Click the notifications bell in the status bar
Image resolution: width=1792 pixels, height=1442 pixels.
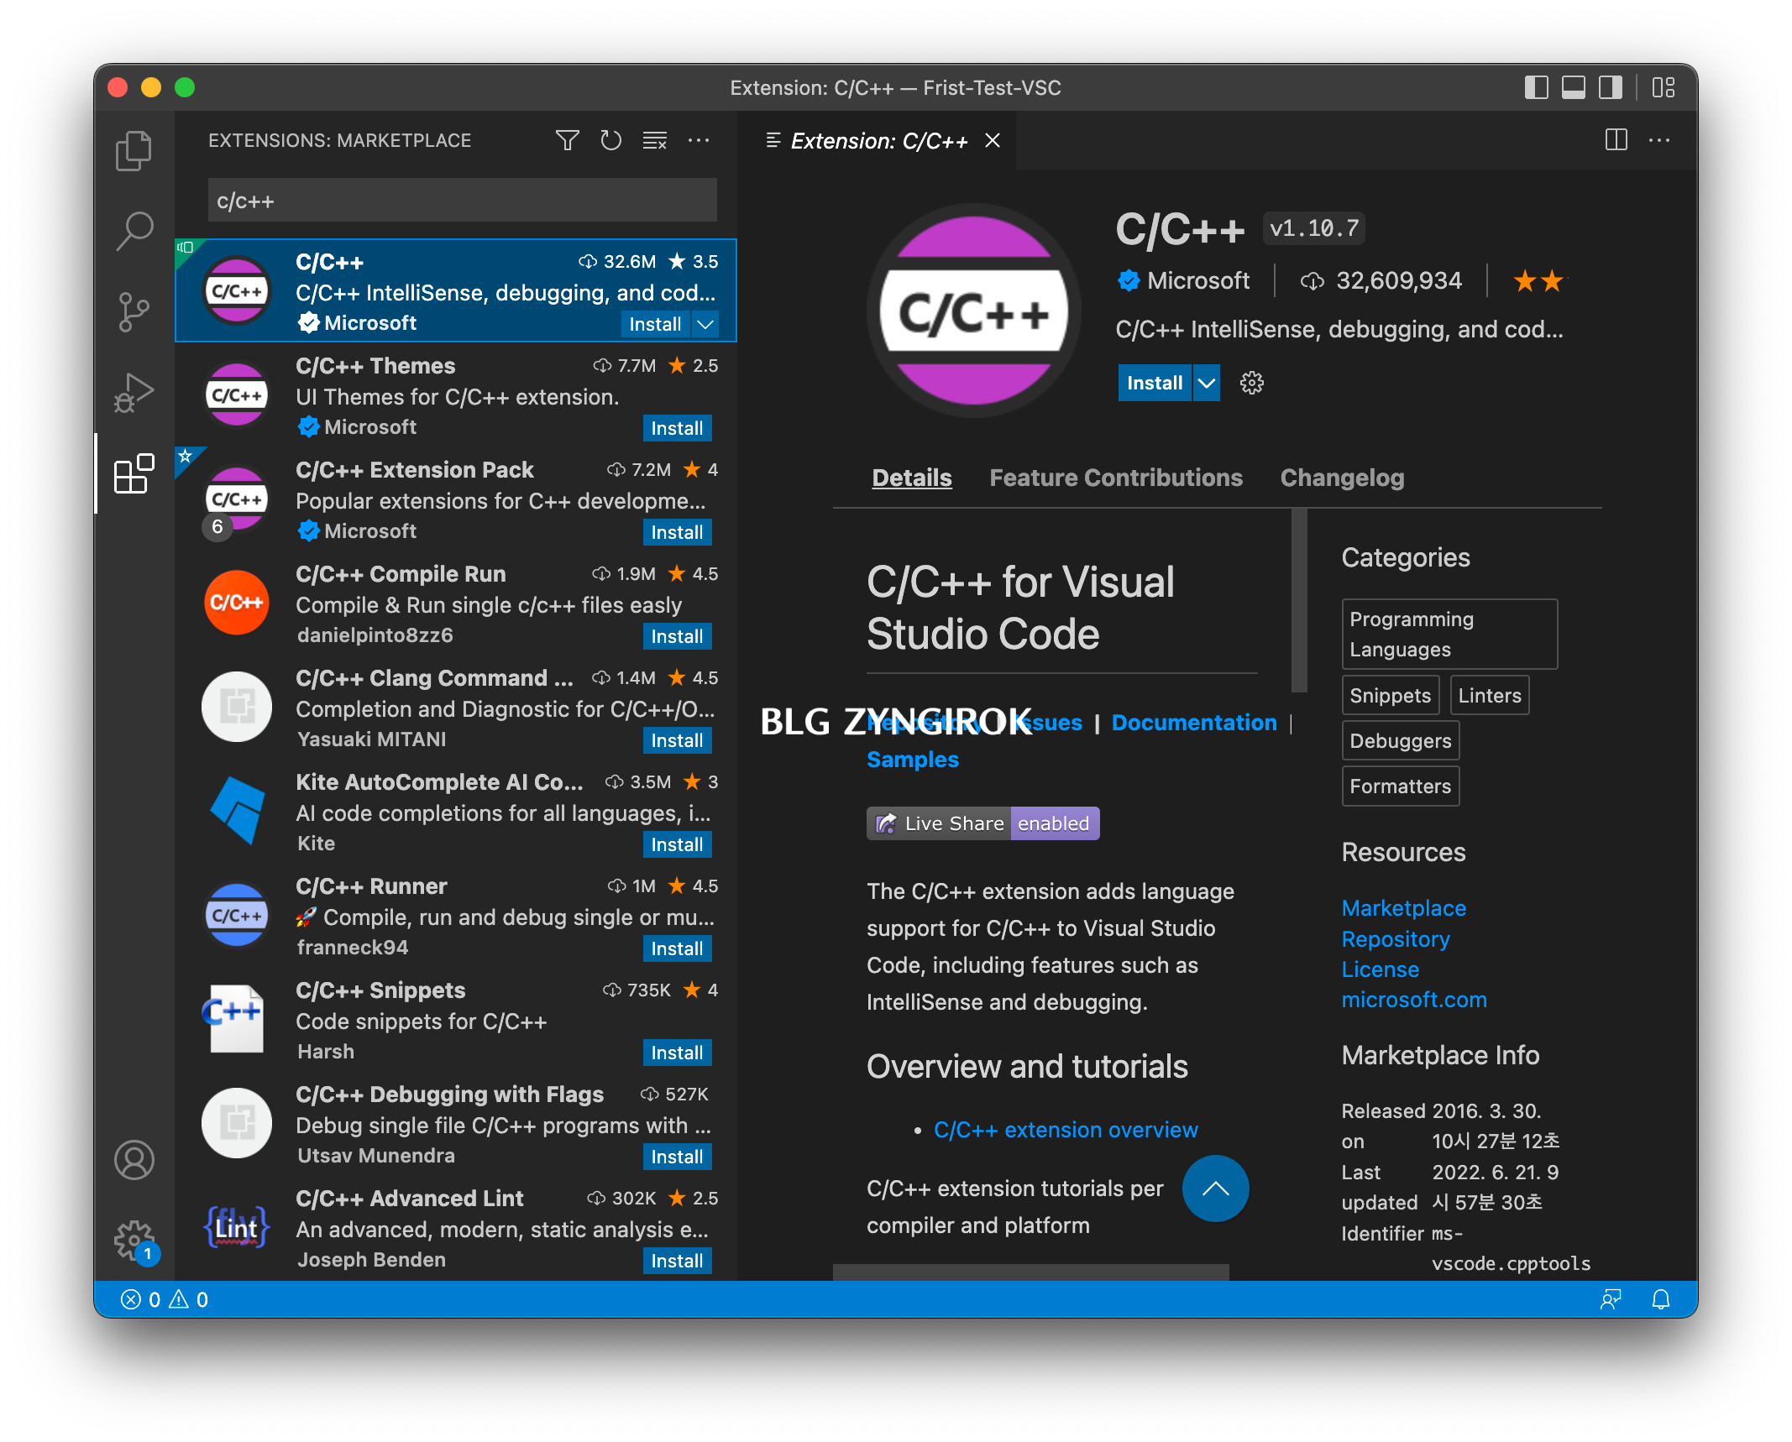(1661, 1299)
